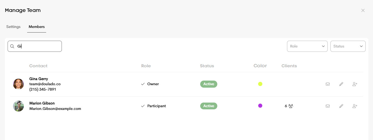Open the Status filter dropdown
Screen dimensions: 373x140
(348, 46)
